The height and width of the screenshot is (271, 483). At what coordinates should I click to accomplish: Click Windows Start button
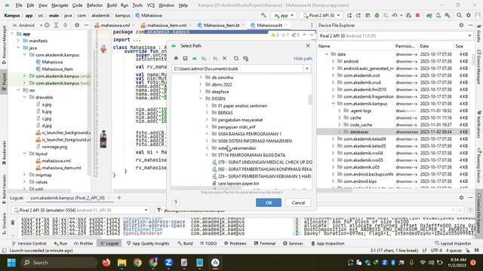tap(11, 263)
